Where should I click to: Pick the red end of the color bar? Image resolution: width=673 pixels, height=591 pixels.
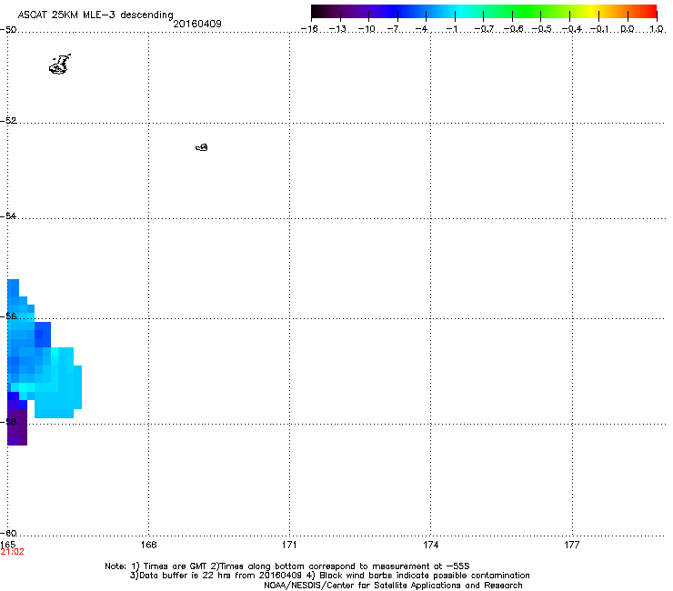pos(650,12)
